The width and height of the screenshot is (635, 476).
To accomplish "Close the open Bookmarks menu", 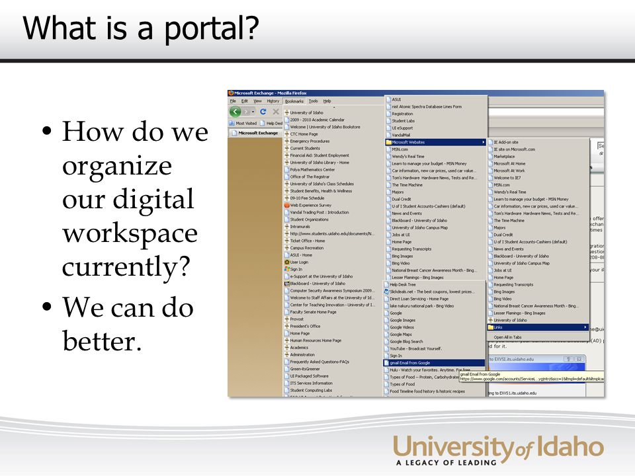I will click(x=294, y=101).
